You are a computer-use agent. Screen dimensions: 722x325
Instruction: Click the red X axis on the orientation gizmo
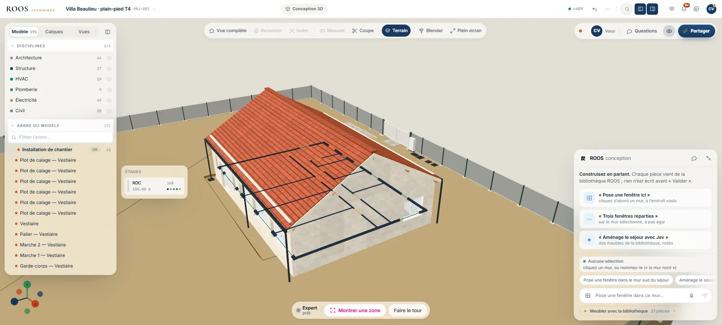click(x=35, y=303)
